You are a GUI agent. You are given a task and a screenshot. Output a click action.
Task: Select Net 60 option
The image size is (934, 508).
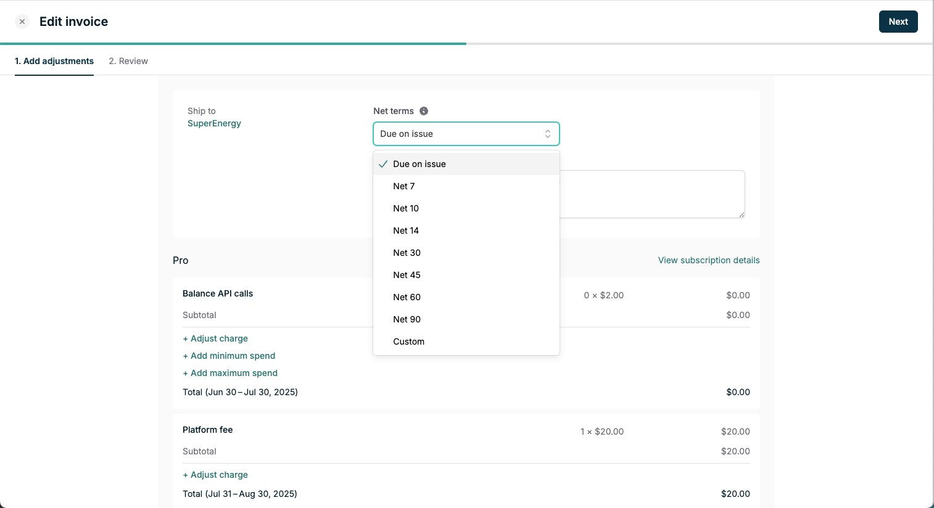click(x=466, y=297)
